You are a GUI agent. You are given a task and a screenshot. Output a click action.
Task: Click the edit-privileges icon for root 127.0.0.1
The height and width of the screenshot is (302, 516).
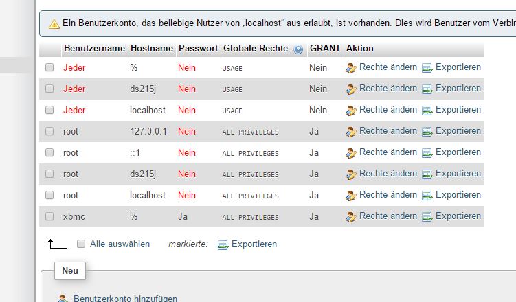pos(351,132)
